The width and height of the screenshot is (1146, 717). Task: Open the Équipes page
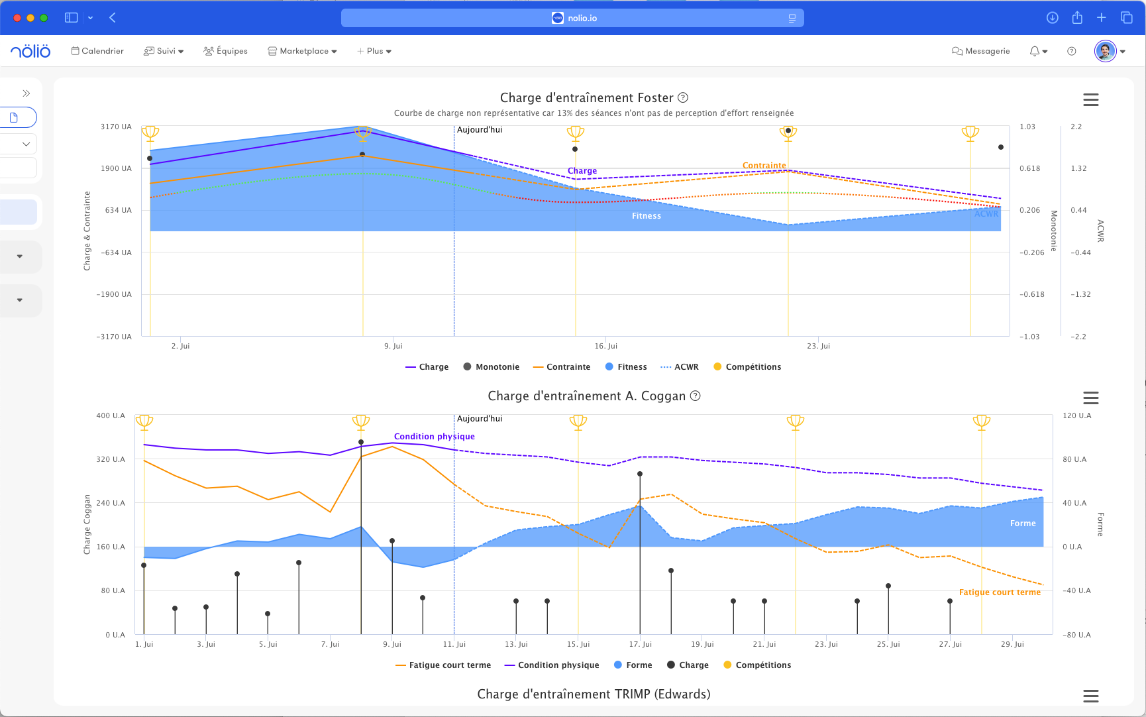click(226, 51)
